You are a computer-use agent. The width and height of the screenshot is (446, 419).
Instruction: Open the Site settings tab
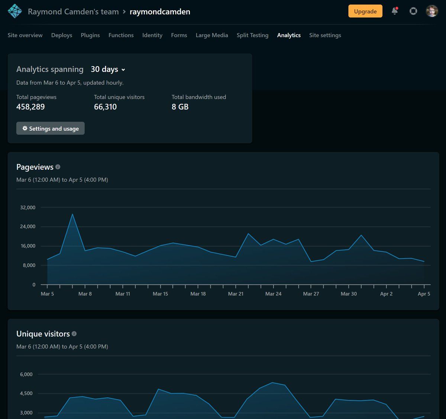[x=325, y=35]
